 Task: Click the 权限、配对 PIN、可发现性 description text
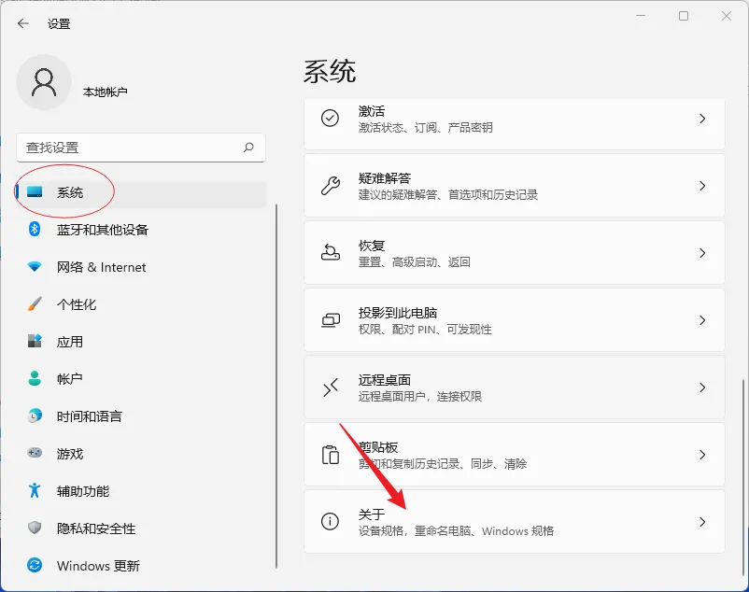[425, 330]
